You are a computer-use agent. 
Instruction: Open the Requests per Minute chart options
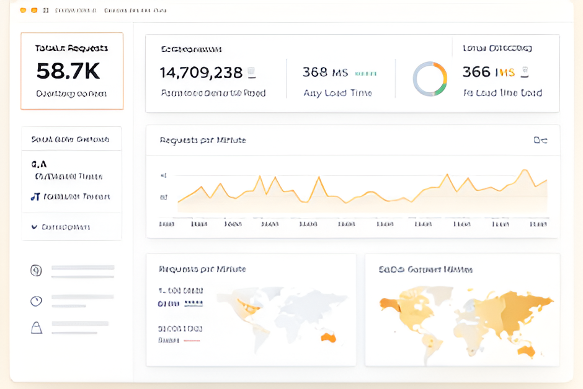[x=540, y=141]
